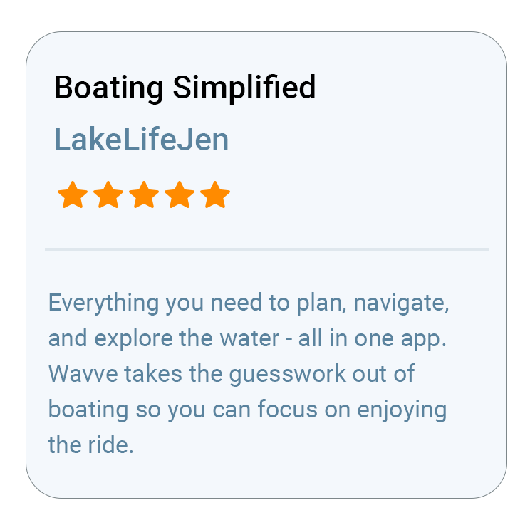The image size is (530, 530).
Task: Click the "Boating Simplified" review title
Action: (x=185, y=88)
